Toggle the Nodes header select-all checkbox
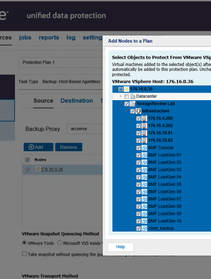 click(27, 160)
